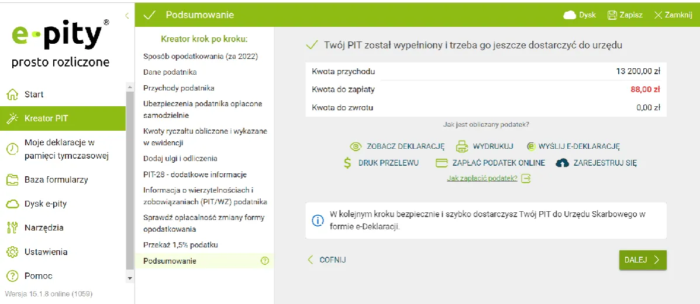700x304 pixels.
Task: Click the e-deklaracja icon next to Wyślij
Action: click(x=531, y=146)
